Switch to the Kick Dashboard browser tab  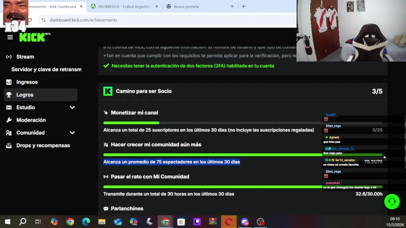coord(52,6)
